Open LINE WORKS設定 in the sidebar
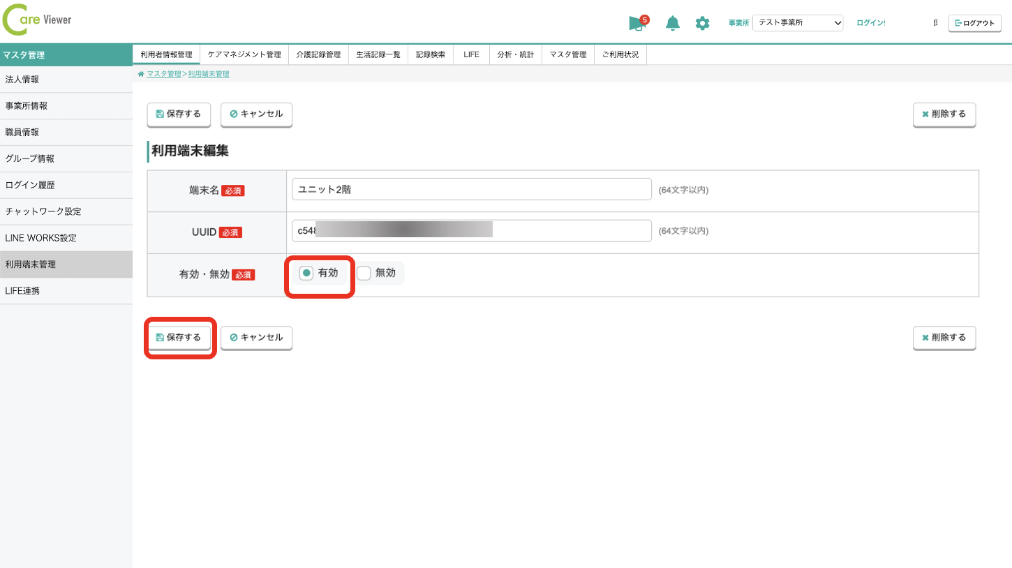Image resolution: width=1012 pixels, height=568 pixels. tap(40, 238)
